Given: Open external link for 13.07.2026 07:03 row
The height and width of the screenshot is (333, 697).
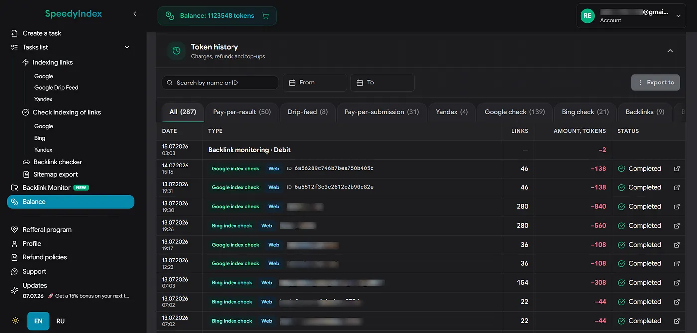Looking at the screenshot, I should [677, 282].
